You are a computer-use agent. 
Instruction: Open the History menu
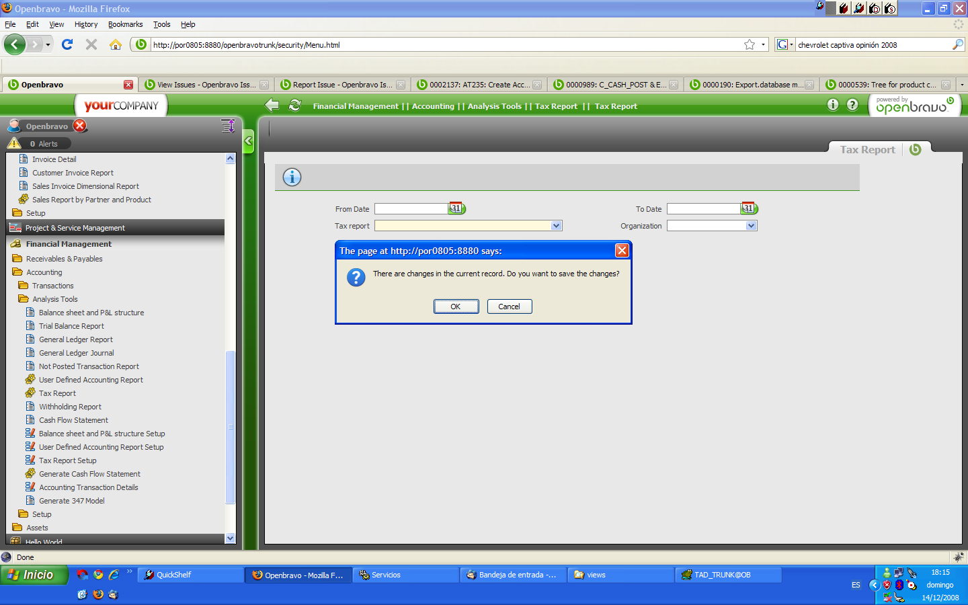pos(86,24)
